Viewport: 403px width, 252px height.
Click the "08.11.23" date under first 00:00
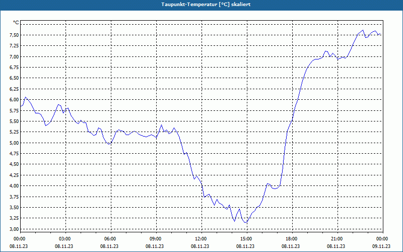tap(19, 246)
